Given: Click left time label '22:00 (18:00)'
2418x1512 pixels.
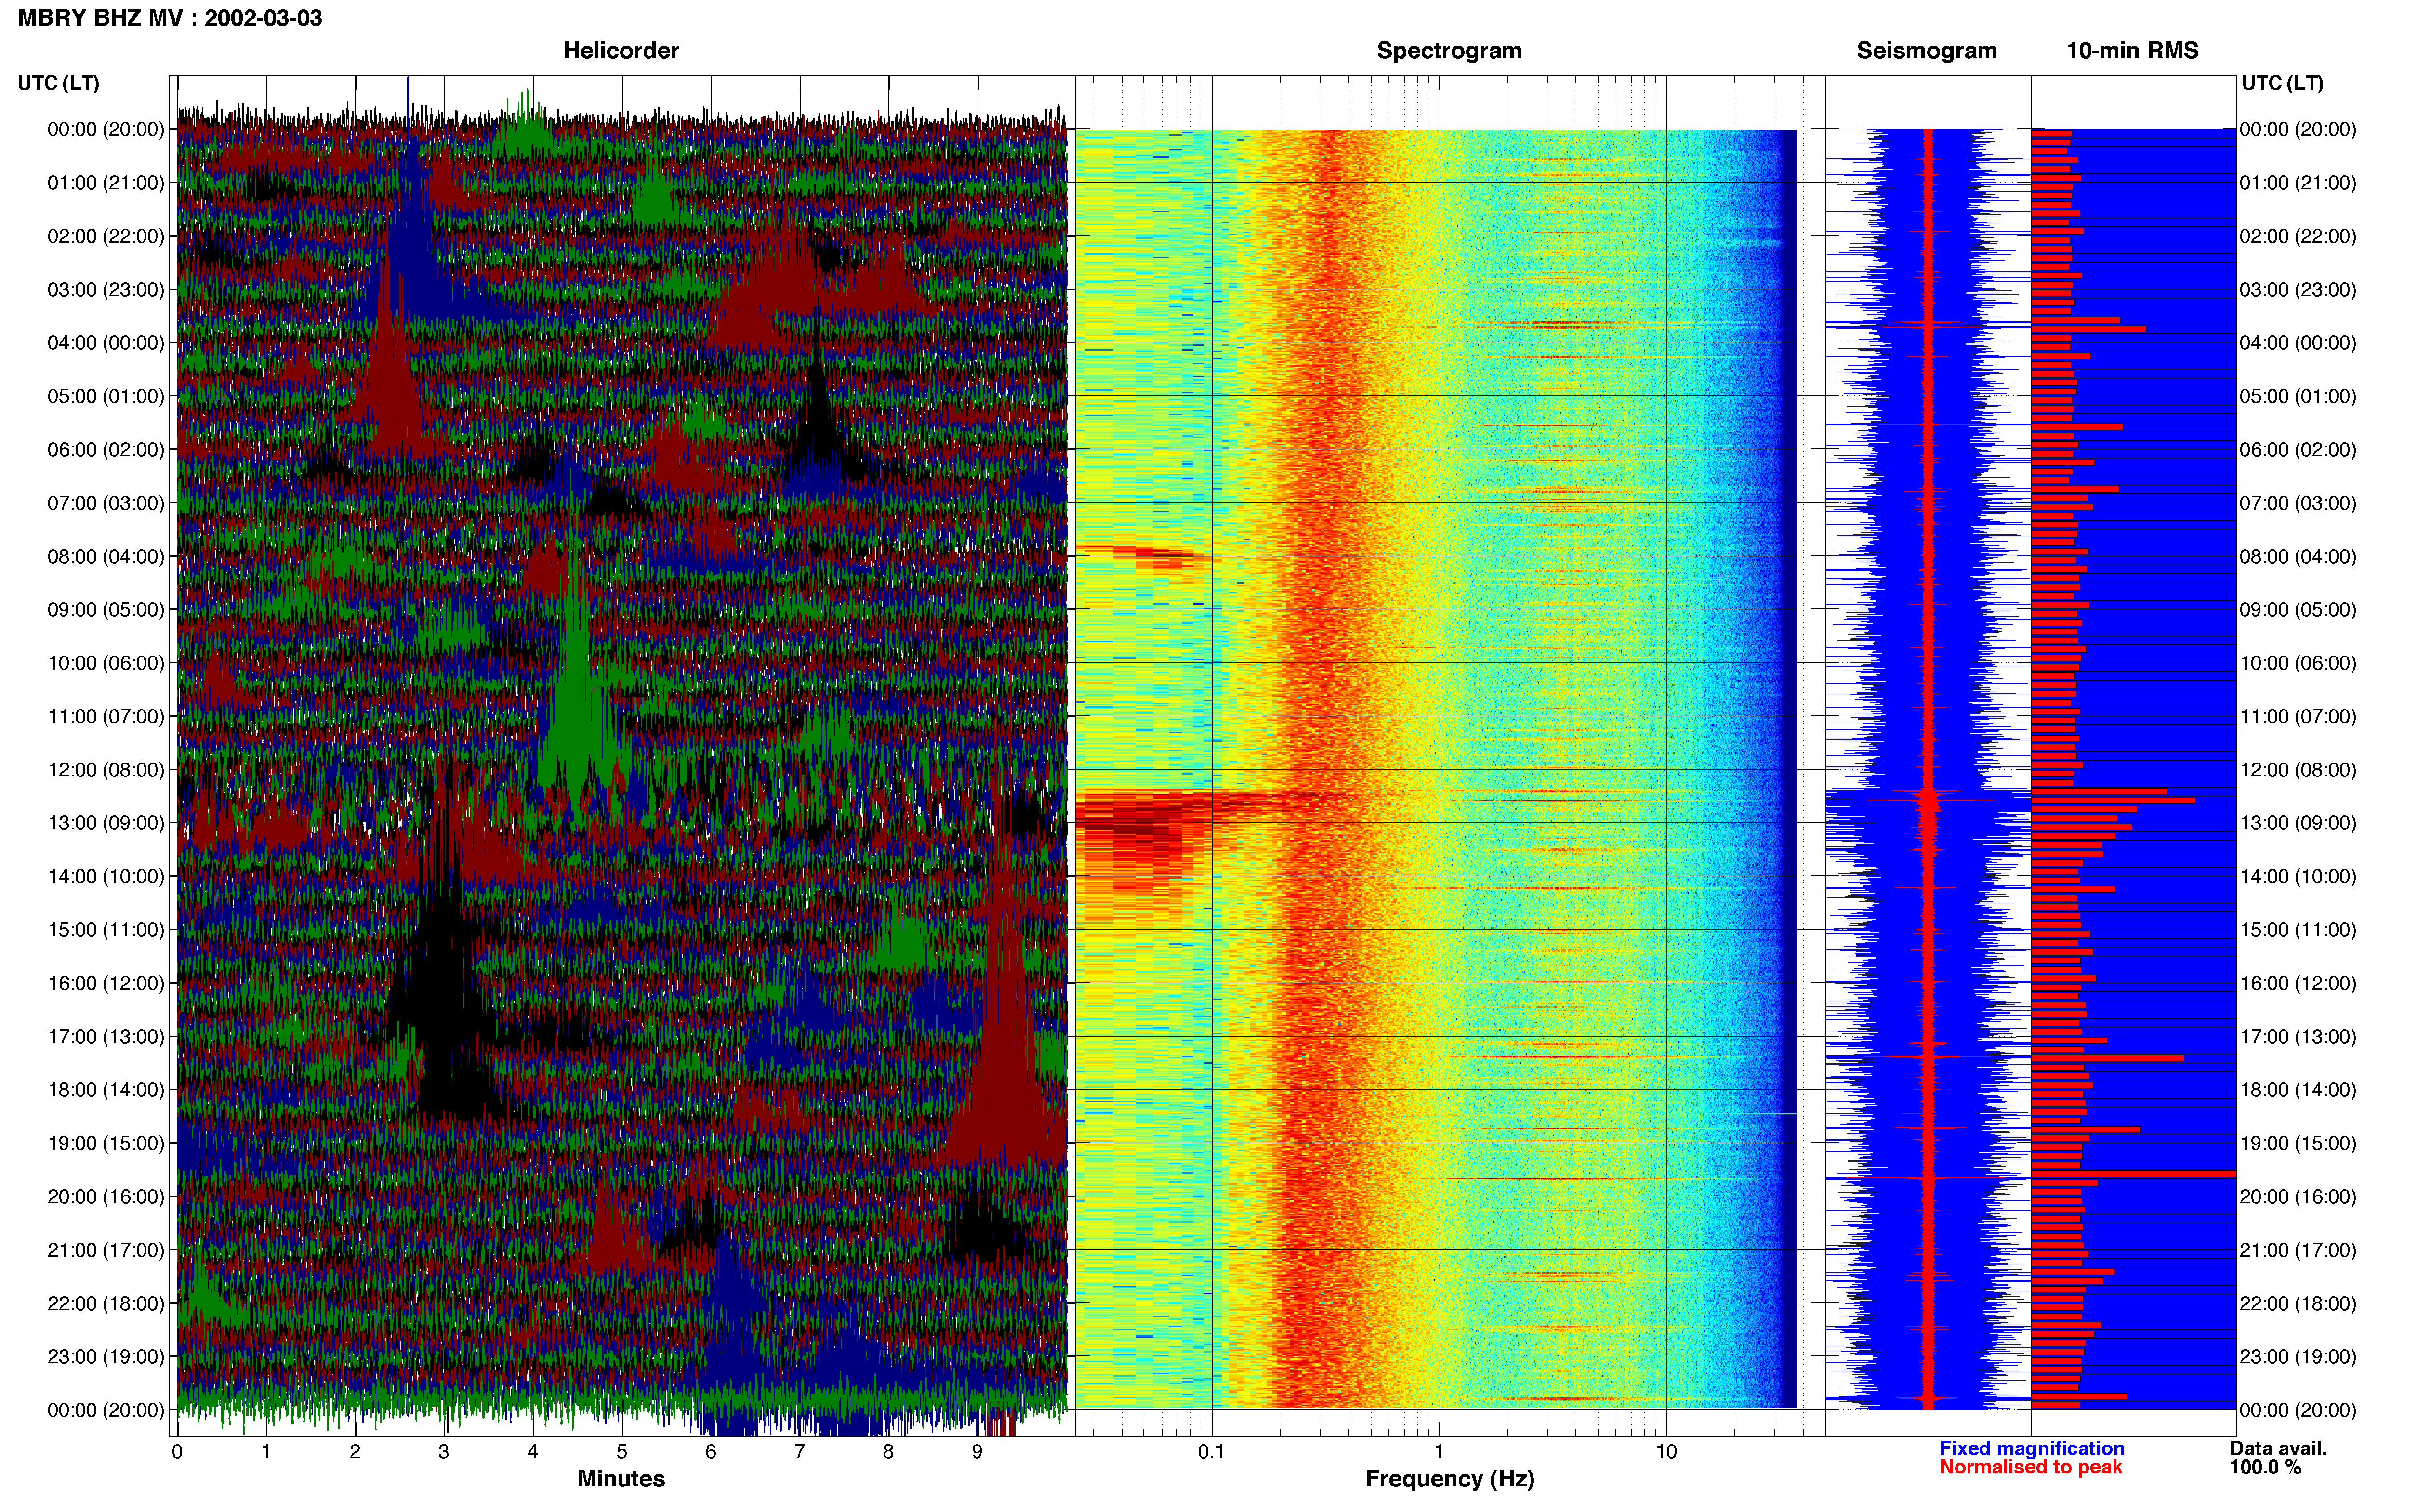Looking at the screenshot, I should [x=105, y=1303].
